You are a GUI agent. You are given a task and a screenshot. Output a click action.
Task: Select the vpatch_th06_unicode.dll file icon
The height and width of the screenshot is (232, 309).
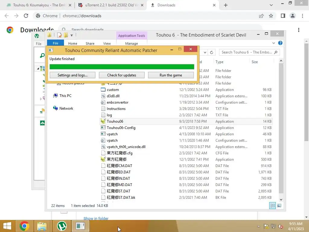[103, 147]
